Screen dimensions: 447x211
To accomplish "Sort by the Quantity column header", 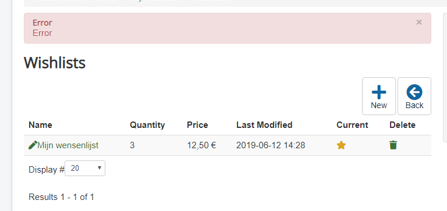I will (147, 125).
